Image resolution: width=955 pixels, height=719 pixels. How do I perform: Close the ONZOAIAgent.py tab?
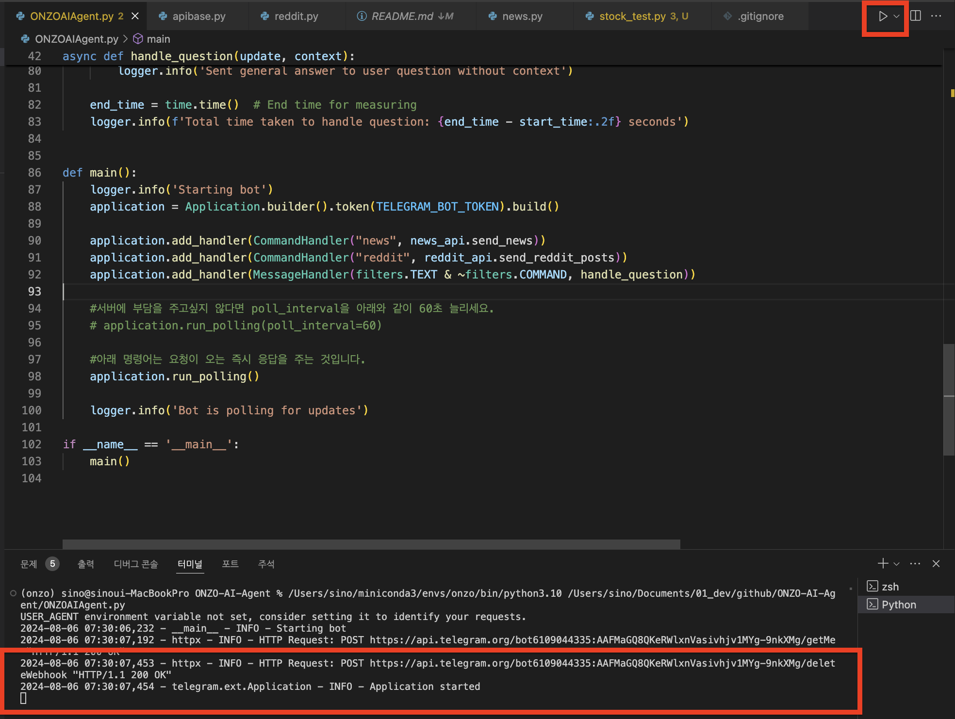135,16
